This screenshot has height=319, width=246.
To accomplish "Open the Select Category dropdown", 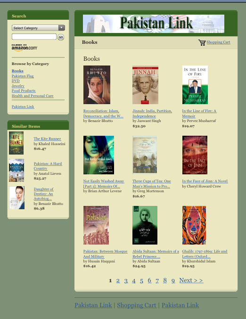I will click(38, 28).
